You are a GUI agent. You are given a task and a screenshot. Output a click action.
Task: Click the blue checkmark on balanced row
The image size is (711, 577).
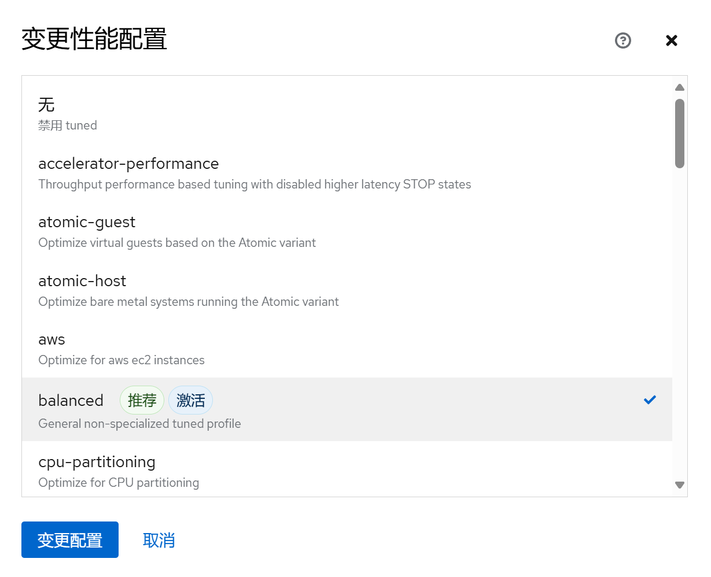pos(650,400)
